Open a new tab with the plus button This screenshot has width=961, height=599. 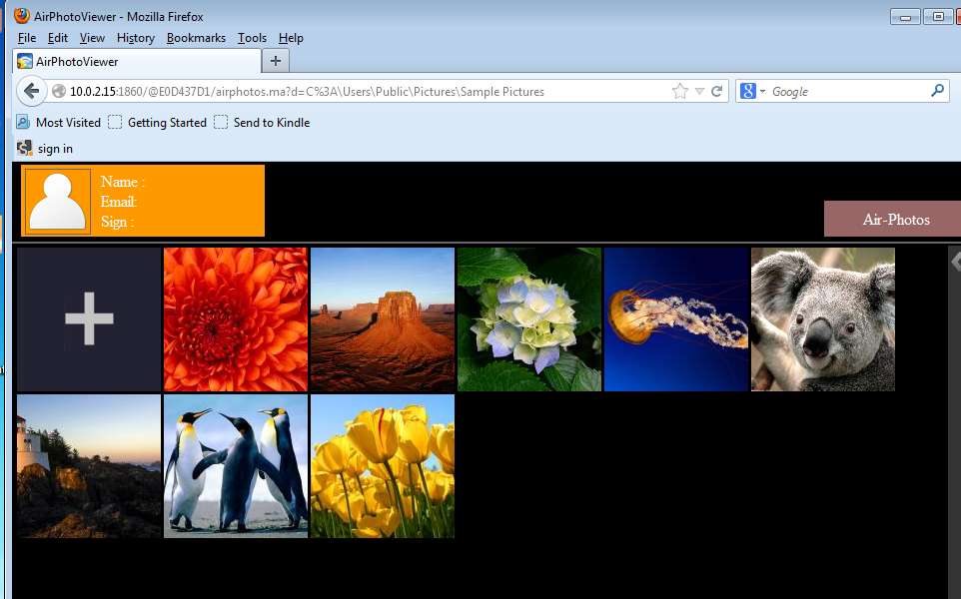[x=276, y=61]
